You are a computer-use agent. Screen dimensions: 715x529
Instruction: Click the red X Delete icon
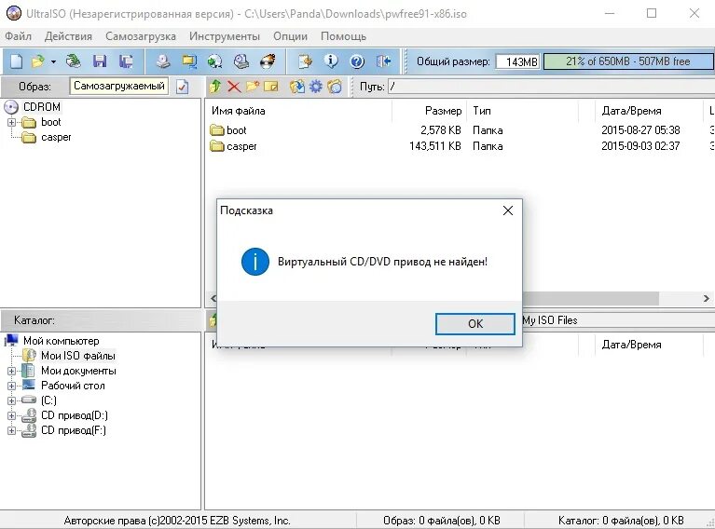tap(234, 86)
